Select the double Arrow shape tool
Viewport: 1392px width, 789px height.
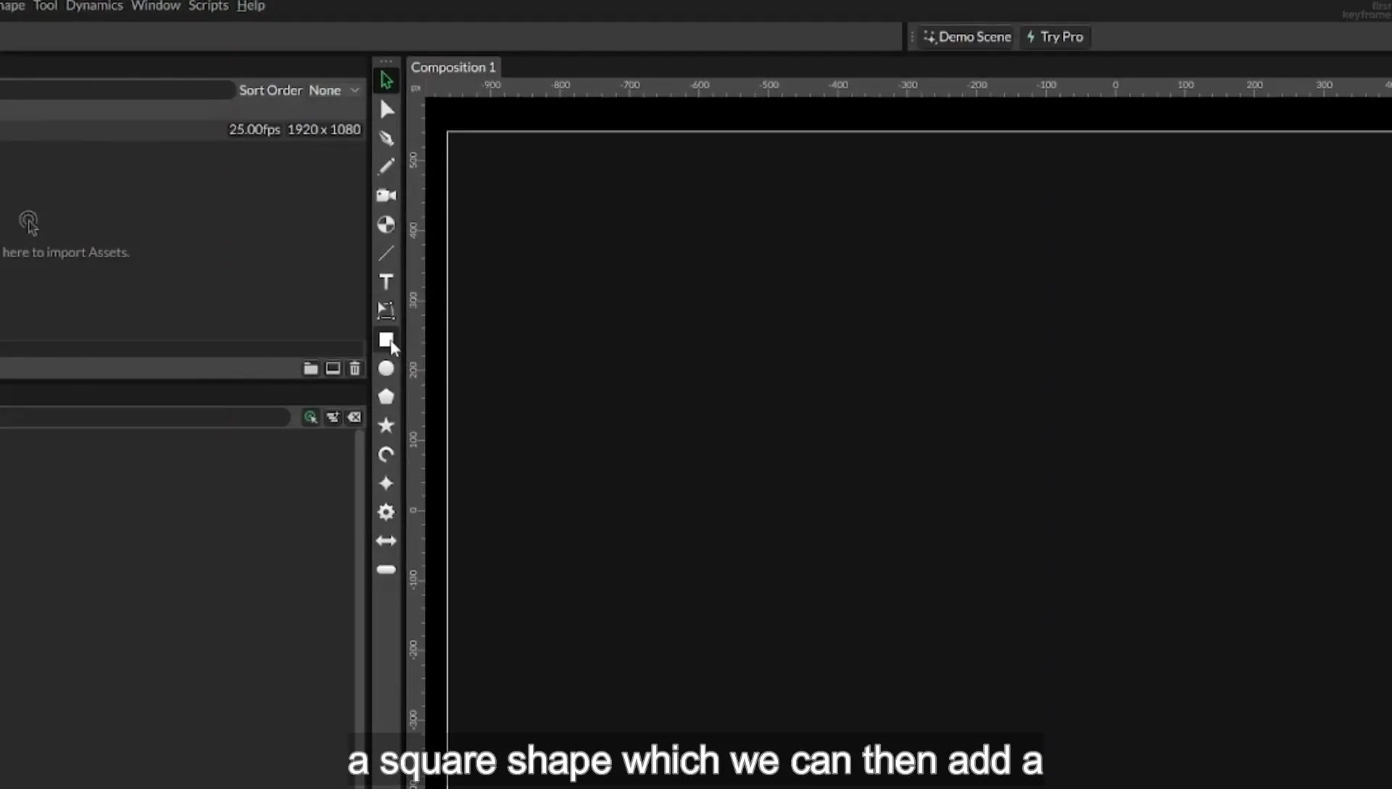(386, 541)
